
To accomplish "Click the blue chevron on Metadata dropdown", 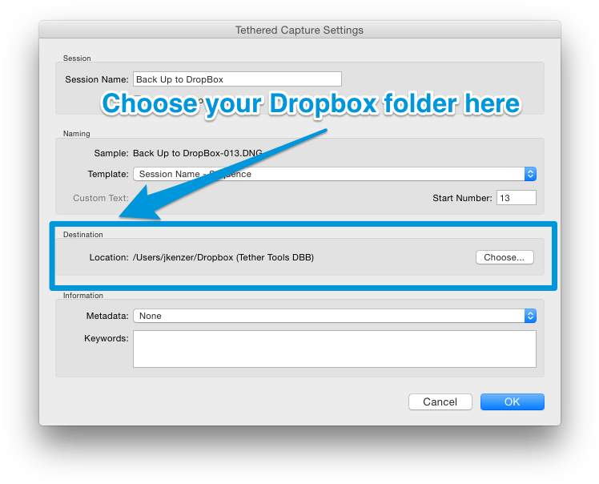I will [x=530, y=316].
